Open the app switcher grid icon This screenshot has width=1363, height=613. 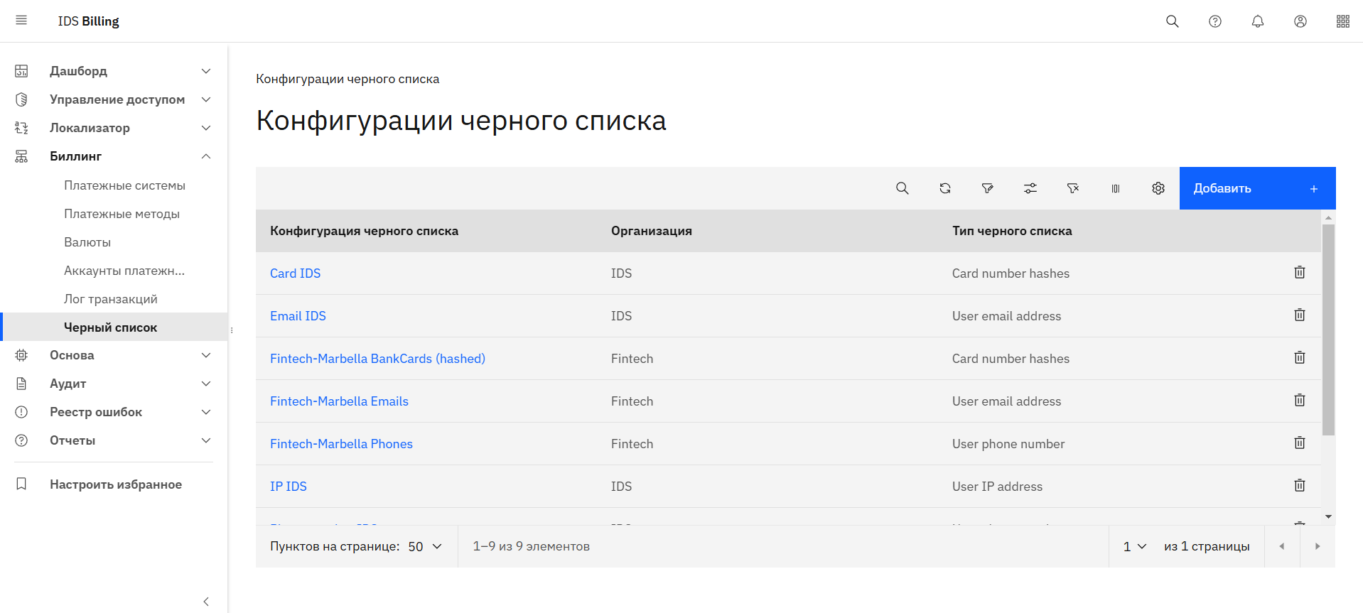point(1342,21)
